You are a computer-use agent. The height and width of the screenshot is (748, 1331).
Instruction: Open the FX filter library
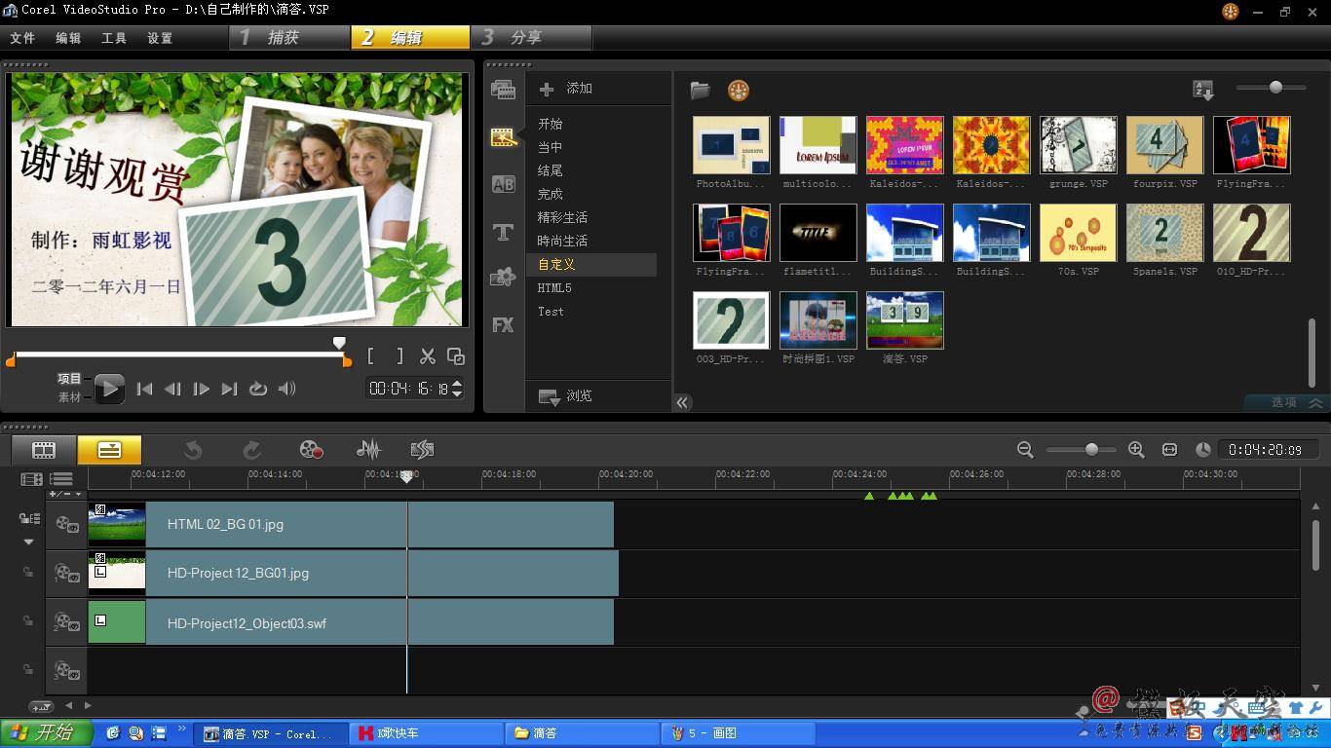pyautogui.click(x=503, y=324)
